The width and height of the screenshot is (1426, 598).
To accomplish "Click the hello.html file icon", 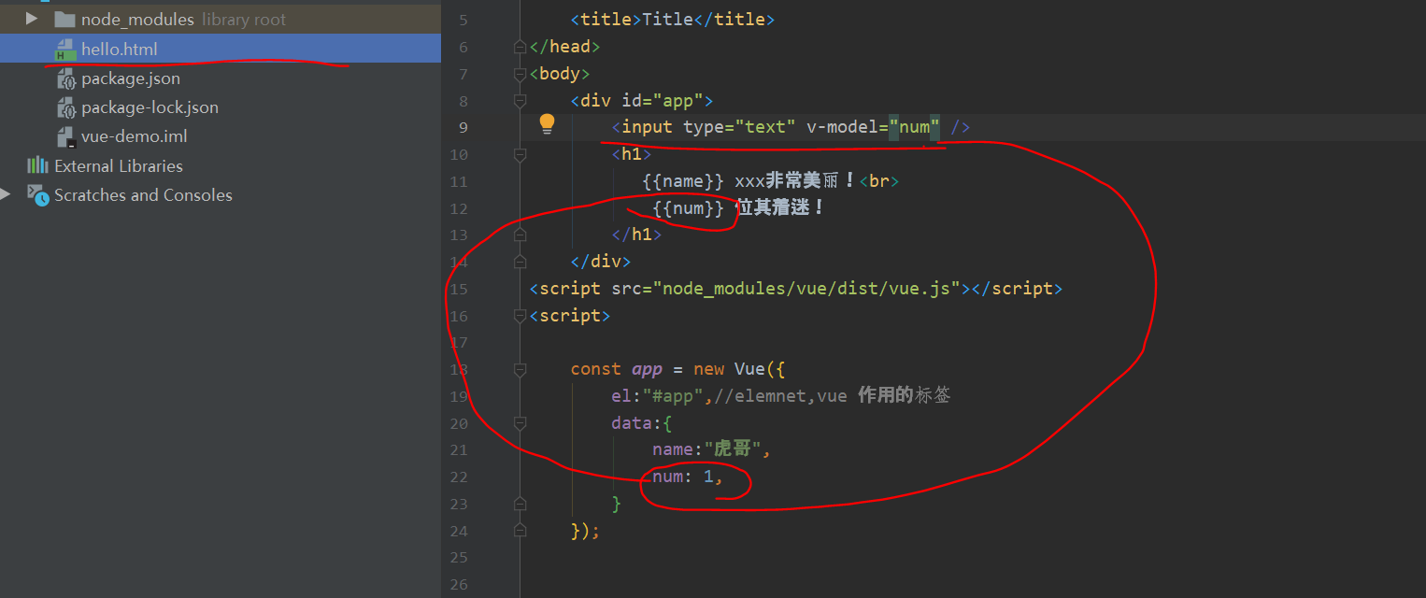I will coord(65,49).
